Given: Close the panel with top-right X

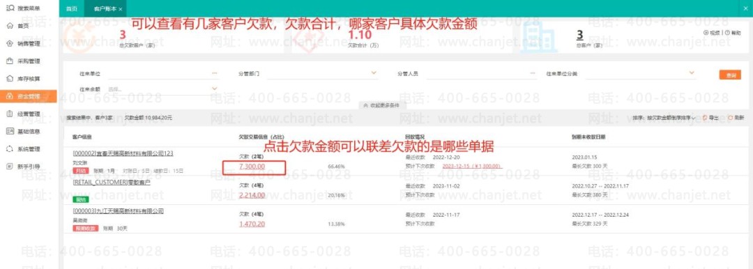Looking at the screenshot, I should pyautogui.click(x=746, y=8).
